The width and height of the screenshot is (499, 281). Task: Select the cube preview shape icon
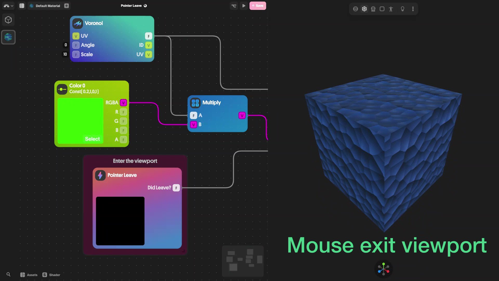pyautogui.click(x=364, y=9)
